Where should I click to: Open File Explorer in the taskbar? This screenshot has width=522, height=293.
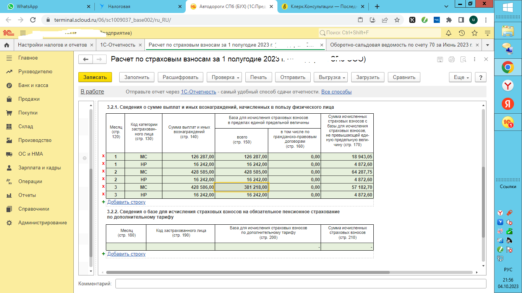(508, 31)
